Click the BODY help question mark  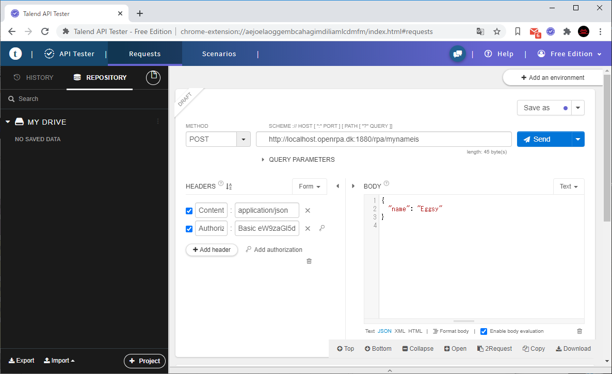coord(386,183)
